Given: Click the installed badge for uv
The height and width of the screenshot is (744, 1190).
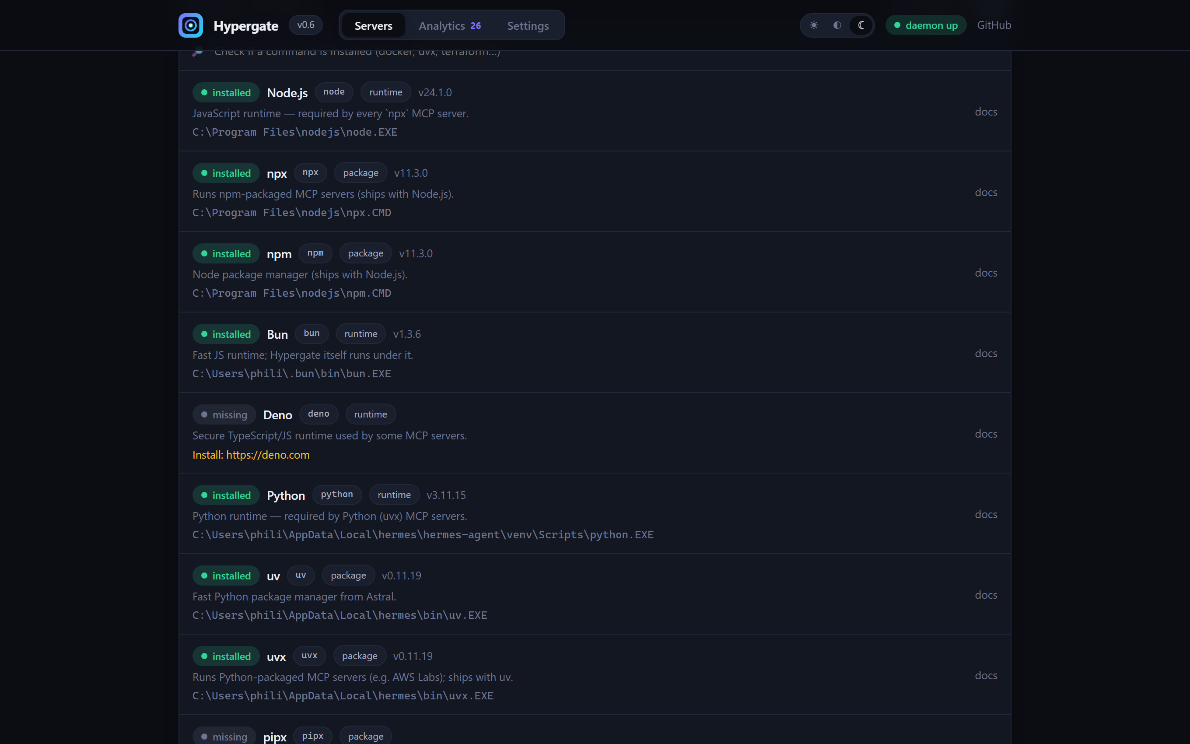Looking at the screenshot, I should 226,576.
